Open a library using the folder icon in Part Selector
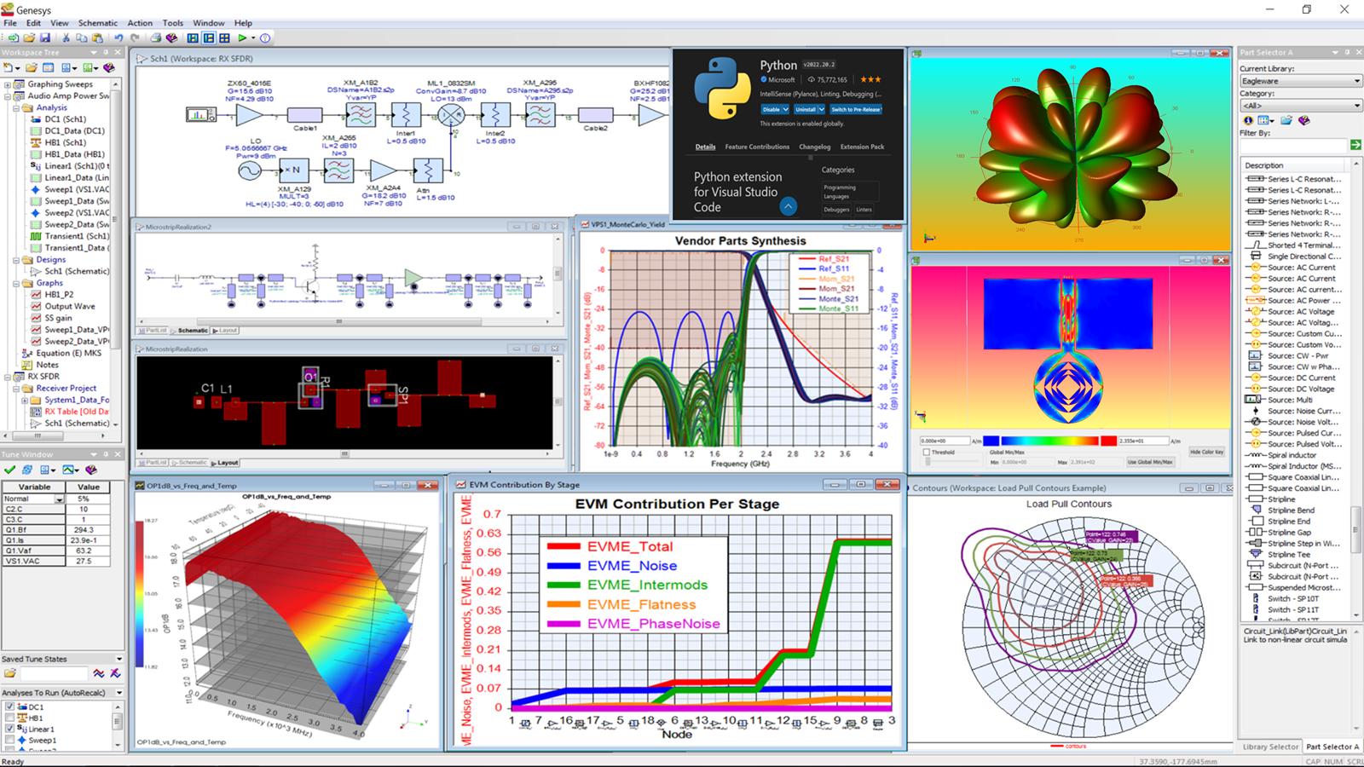The image size is (1364, 767). pyautogui.click(x=1286, y=120)
